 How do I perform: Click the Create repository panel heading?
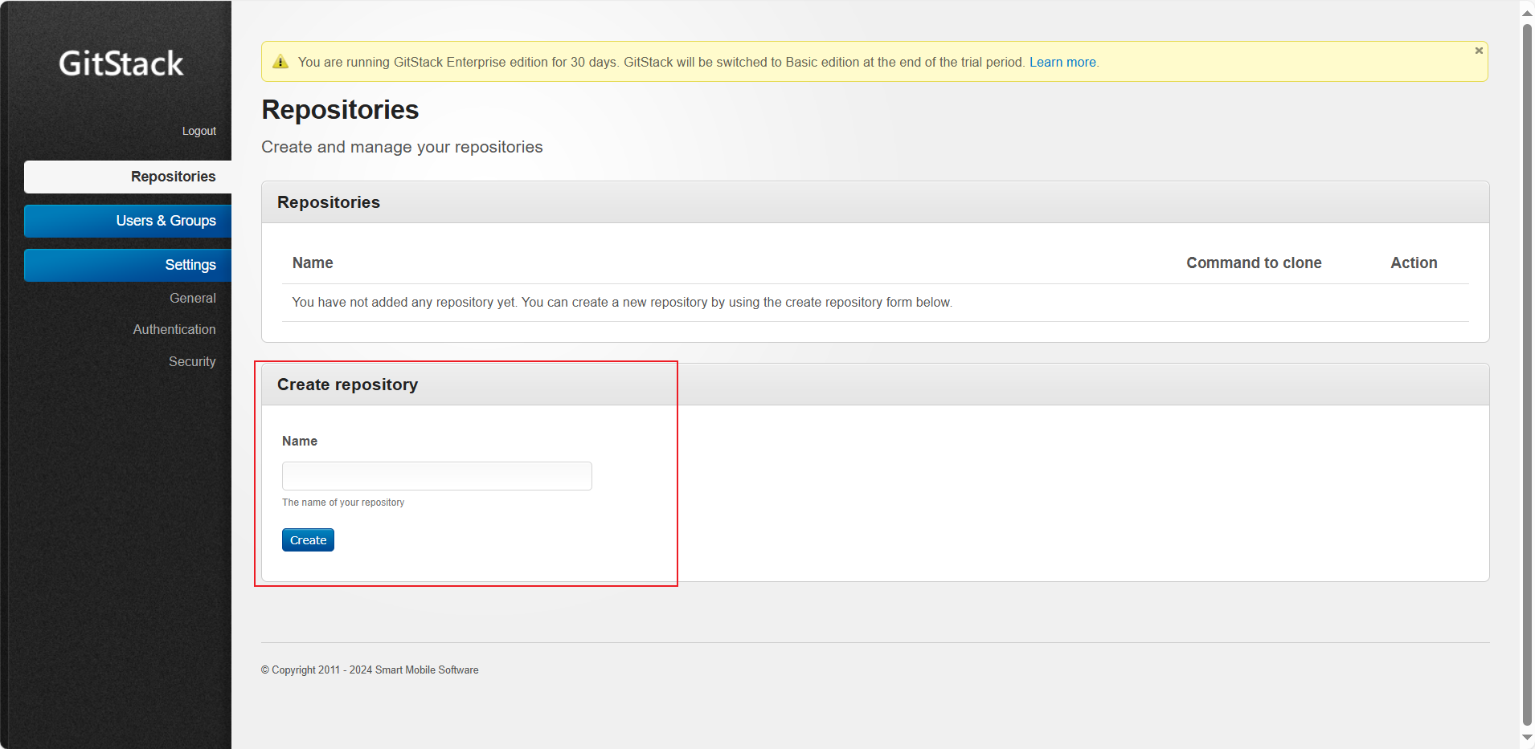pyautogui.click(x=347, y=385)
